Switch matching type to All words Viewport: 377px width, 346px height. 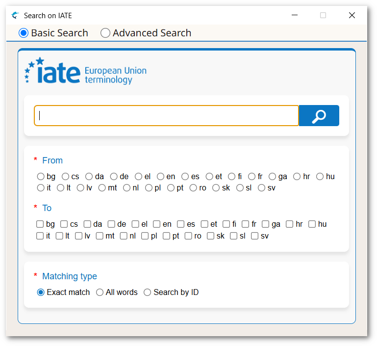pos(100,292)
